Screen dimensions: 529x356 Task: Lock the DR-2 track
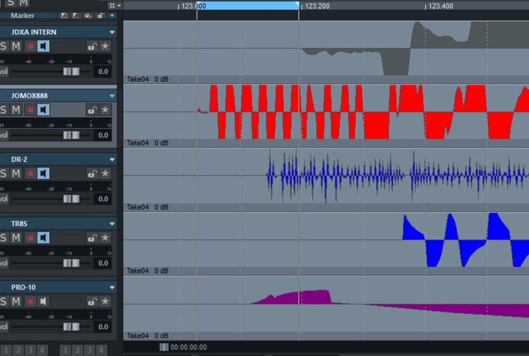click(92, 174)
